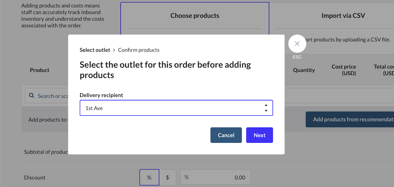Viewport: 394px width, 187px height.
Task: Click the search magnifier icon
Action: point(32,96)
